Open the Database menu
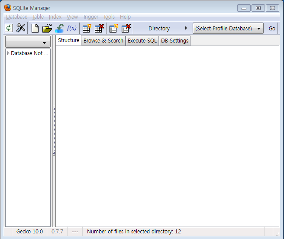This screenshot has width=284, height=239. click(x=16, y=17)
